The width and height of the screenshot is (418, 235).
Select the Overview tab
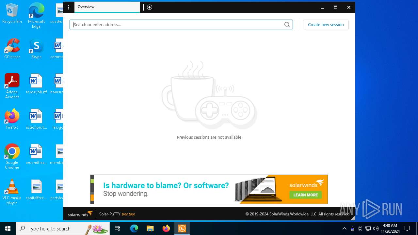click(x=107, y=7)
